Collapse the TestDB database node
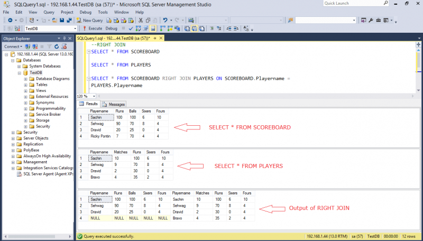The image size is (423, 241). pos(19,72)
